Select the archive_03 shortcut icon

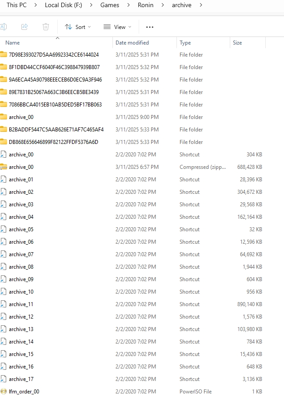[x=3, y=205]
